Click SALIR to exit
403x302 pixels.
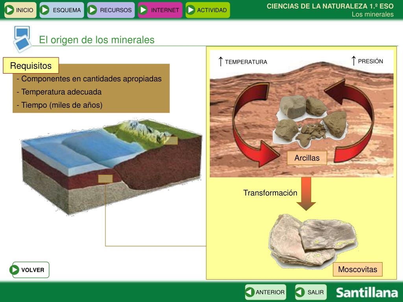click(x=311, y=292)
